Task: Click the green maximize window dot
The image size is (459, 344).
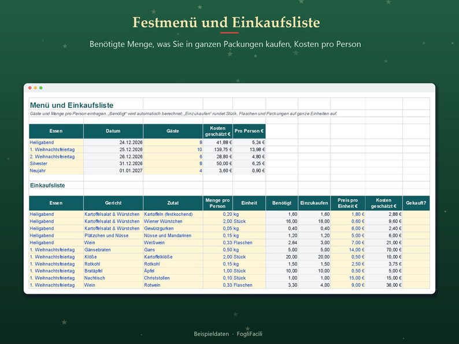Action: pos(41,88)
